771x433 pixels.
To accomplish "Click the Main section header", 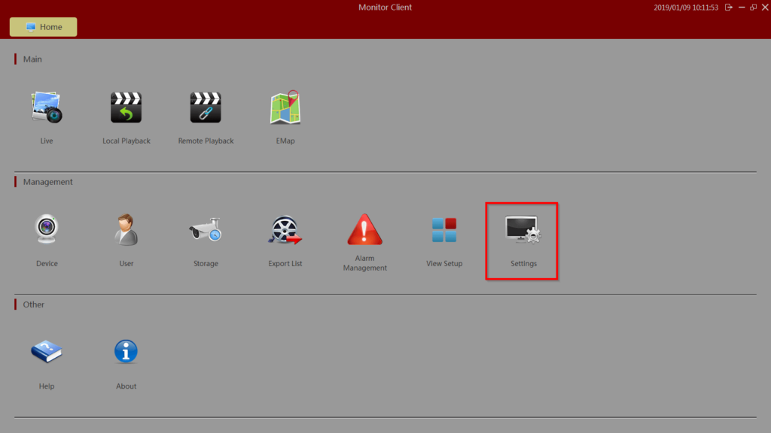I will tap(32, 59).
